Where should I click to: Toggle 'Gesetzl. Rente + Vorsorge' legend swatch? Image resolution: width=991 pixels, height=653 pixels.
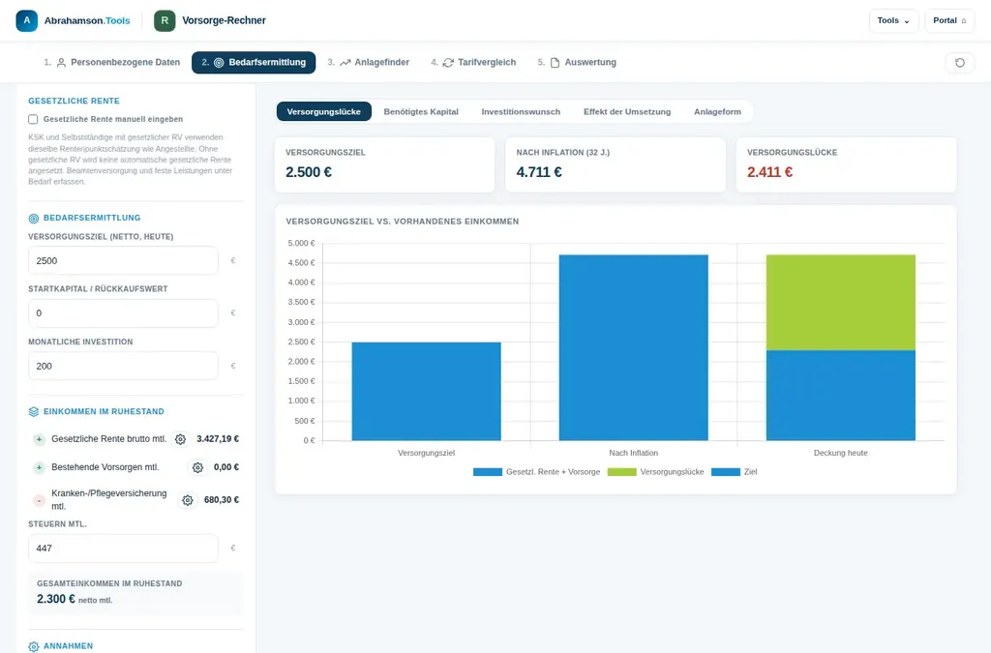coord(488,472)
